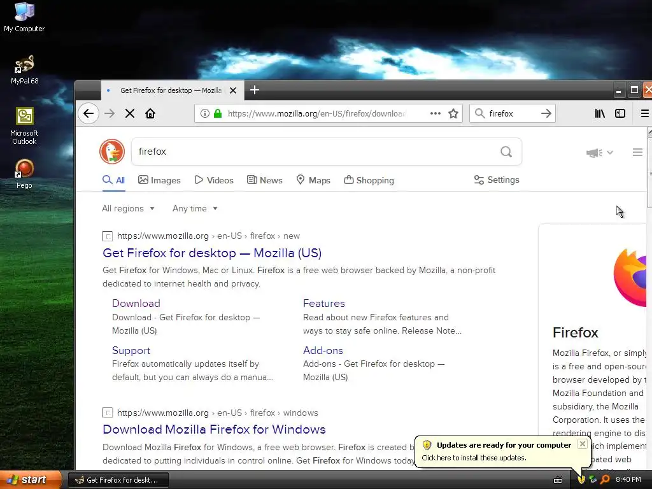Open the DuckDuckGo page side menu

tap(637, 152)
